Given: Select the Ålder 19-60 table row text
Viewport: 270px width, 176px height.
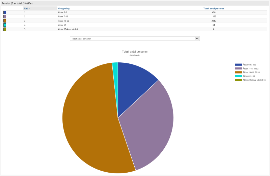Looking at the screenshot, I should pyautogui.click(x=64, y=21).
